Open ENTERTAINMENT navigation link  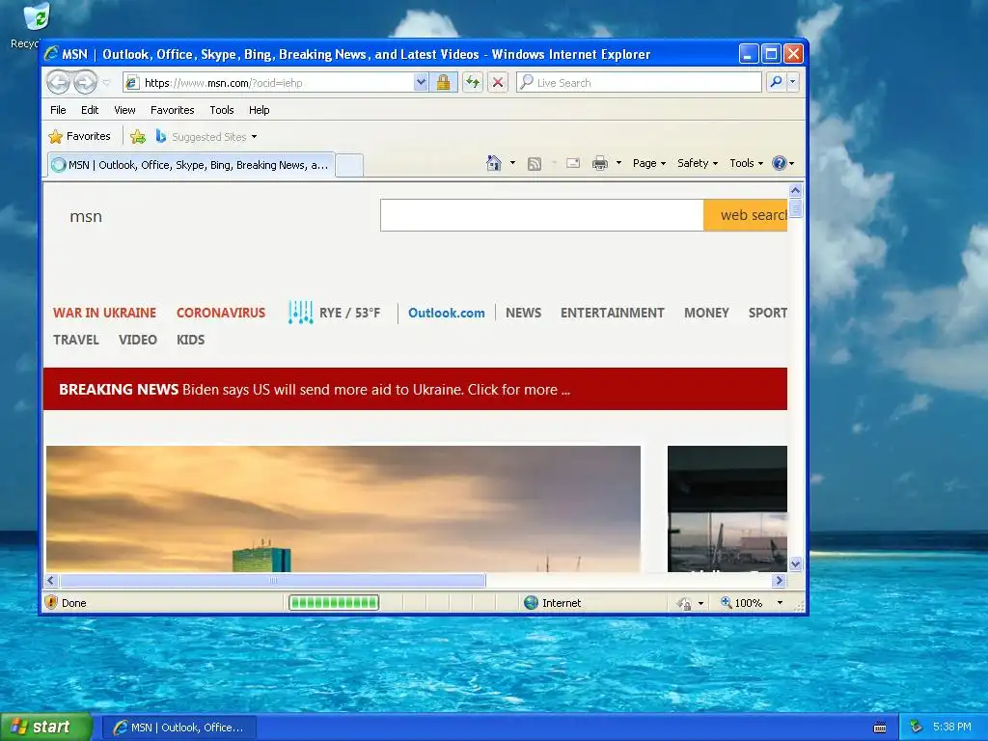(612, 313)
